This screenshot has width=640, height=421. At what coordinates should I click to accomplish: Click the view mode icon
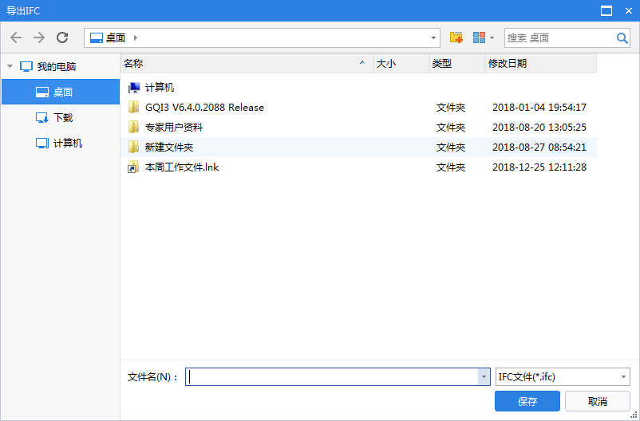pyautogui.click(x=479, y=37)
